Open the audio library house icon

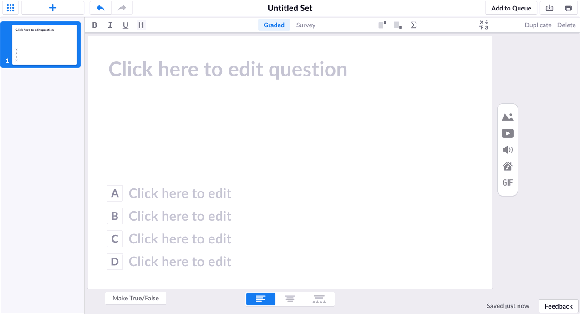pyautogui.click(x=507, y=166)
